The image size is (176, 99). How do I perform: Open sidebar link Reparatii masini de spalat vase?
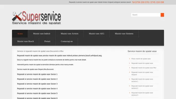pos(142,63)
